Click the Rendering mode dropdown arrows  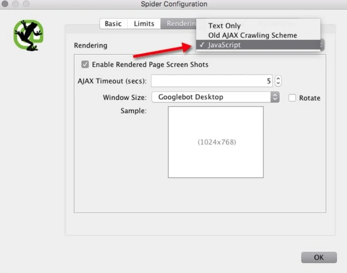[322, 45]
